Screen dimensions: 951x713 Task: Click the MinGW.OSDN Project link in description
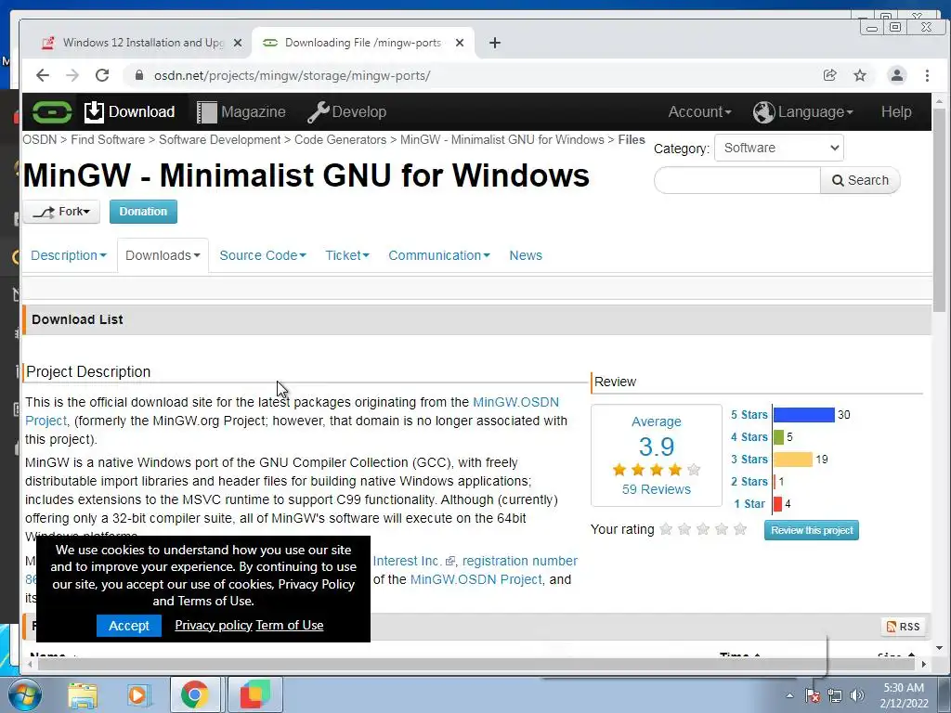[x=515, y=403]
